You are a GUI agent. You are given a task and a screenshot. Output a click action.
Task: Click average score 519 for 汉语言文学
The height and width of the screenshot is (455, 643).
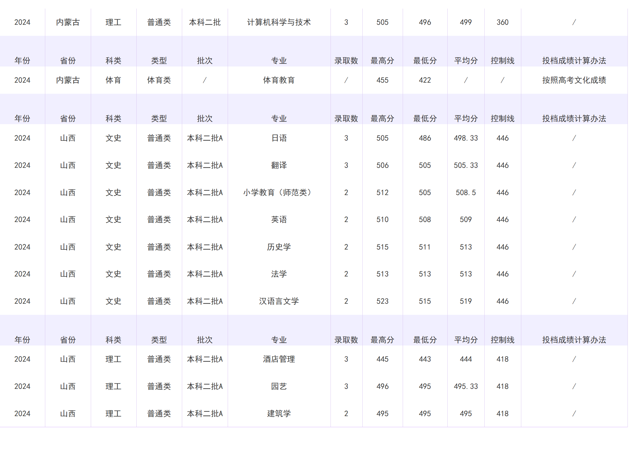[466, 301]
